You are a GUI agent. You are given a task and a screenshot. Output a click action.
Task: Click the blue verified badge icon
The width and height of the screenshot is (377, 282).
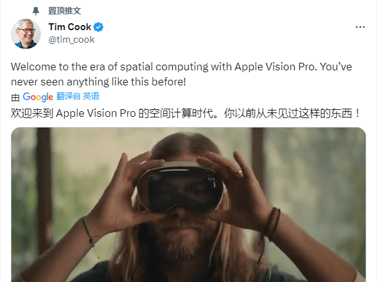point(99,27)
